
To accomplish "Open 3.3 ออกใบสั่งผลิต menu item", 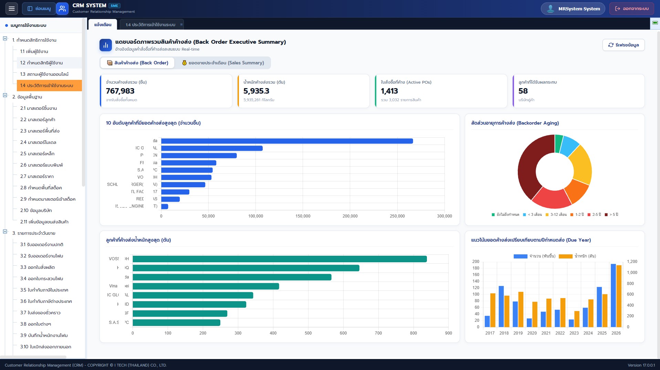I will (x=49, y=267).
